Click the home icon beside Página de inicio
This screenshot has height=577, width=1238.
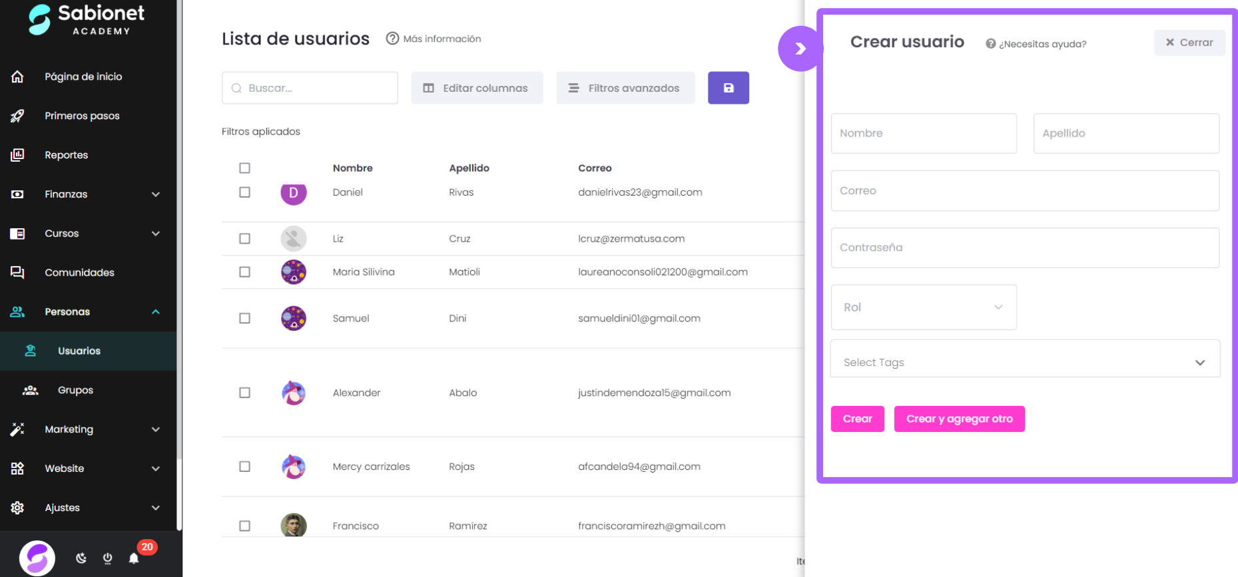click(x=17, y=77)
